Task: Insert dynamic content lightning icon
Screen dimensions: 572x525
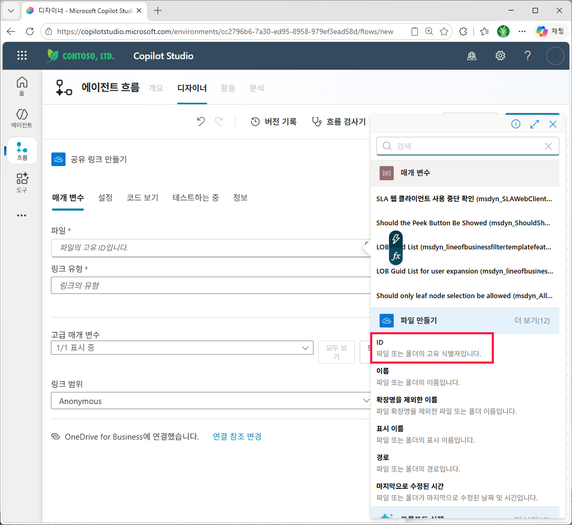Action: (396, 239)
